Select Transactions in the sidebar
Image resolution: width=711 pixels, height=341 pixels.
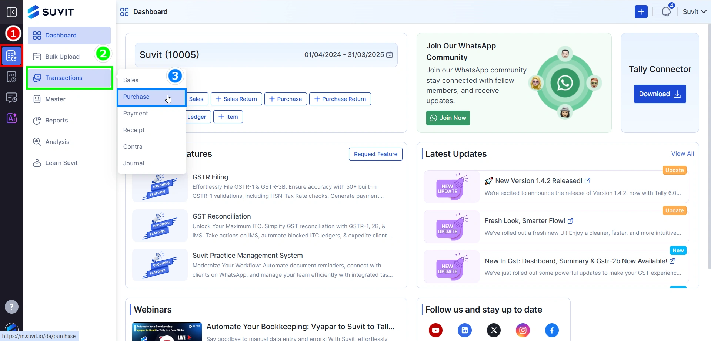70,78
